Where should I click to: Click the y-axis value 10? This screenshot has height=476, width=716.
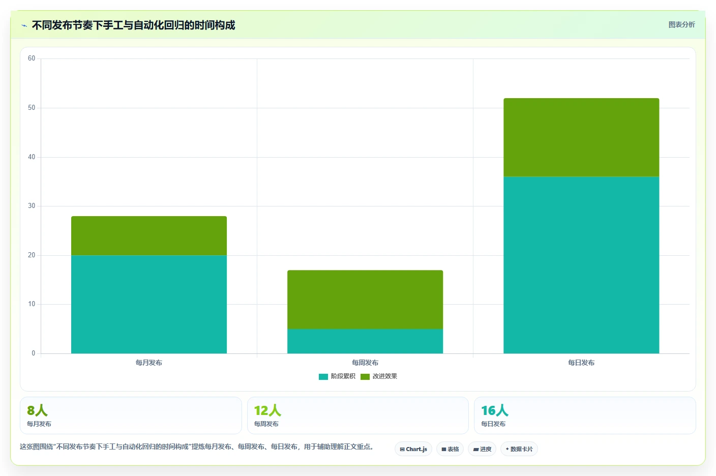pyautogui.click(x=32, y=304)
